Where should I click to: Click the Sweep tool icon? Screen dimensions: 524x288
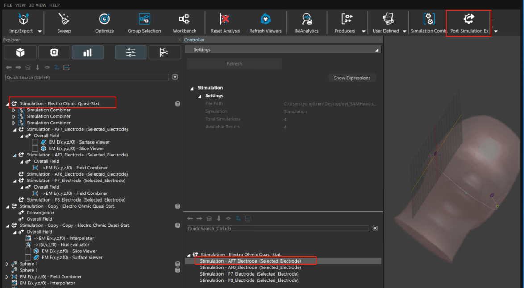(x=64, y=19)
